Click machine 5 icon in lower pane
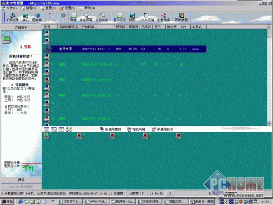The height and width of the screenshot is (205, 273). (79, 136)
